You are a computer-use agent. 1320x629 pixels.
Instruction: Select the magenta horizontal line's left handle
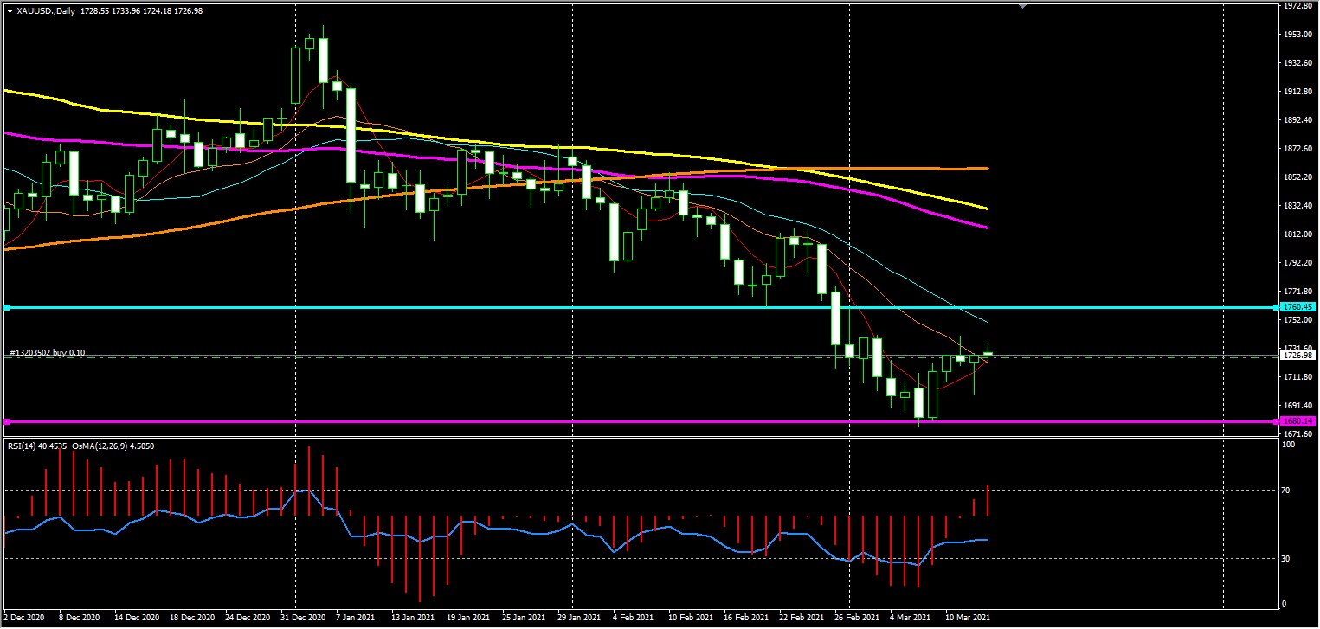(7, 421)
